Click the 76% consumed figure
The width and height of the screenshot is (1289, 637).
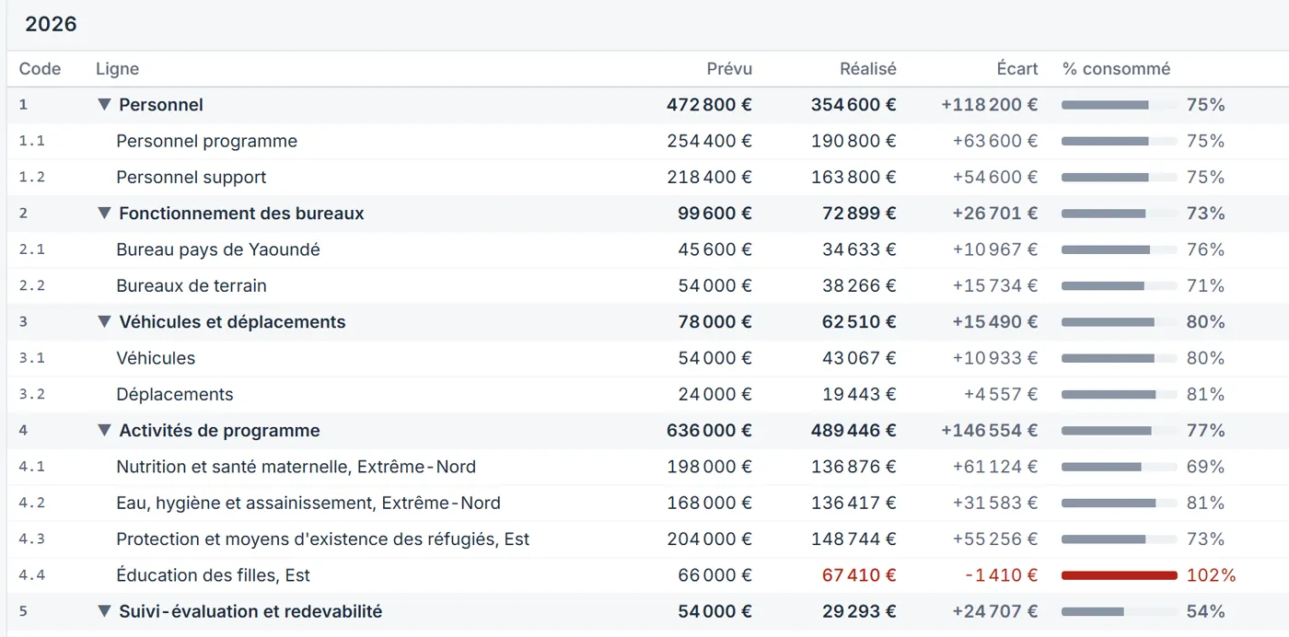(x=1205, y=249)
